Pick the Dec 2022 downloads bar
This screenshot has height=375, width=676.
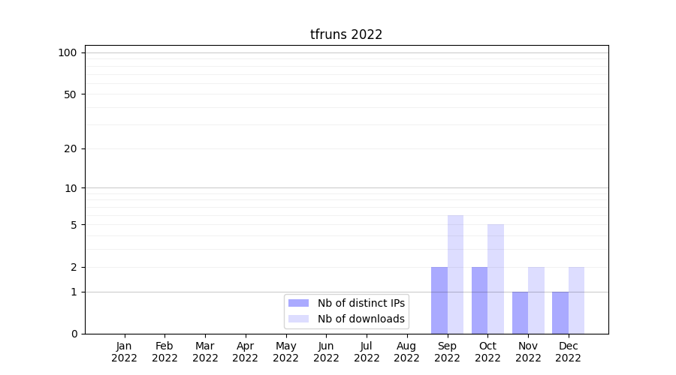click(576, 300)
